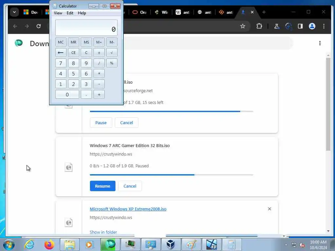Click the Calculator display field
Image resolution: width=335 pixels, height=251 pixels.
coord(86,28)
